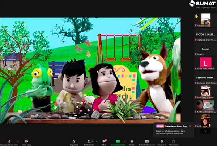The height and width of the screenshot is (146, 217).
Task: Toggle microphone with Cancelar silenciar ahora
Action: pyautogui.click(x=8, y=141)
